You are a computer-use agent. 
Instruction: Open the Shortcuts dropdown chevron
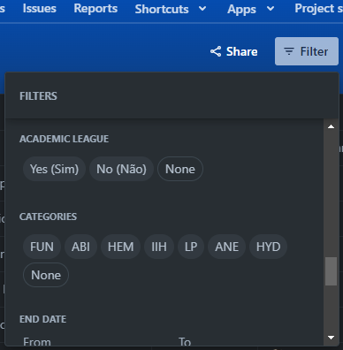(202, 9)
